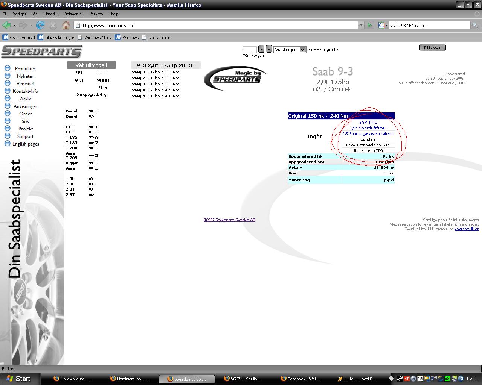Image resolution: width=482 pixels, height=385 pixels.
Task: Click the globe icon beside Support
Action: (x=7, y=136)
